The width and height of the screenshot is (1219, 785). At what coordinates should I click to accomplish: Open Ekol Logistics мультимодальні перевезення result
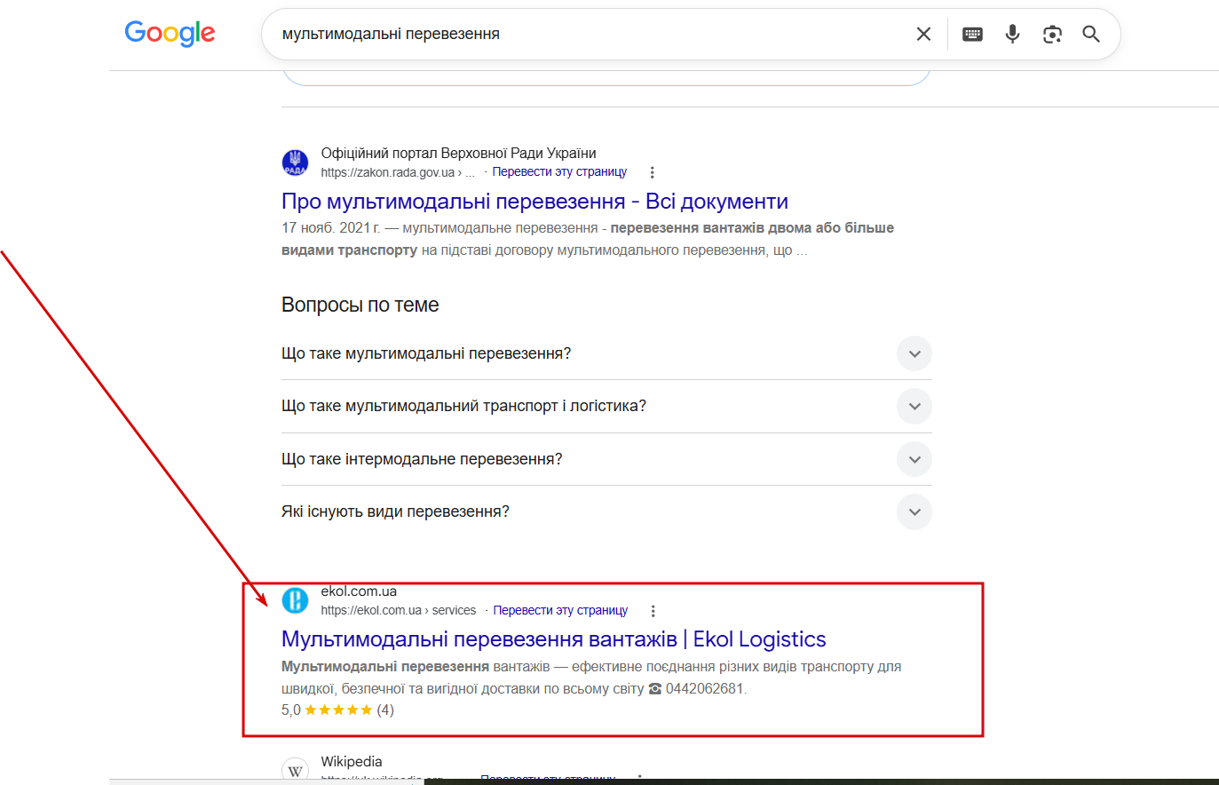[x=553, y=639]
